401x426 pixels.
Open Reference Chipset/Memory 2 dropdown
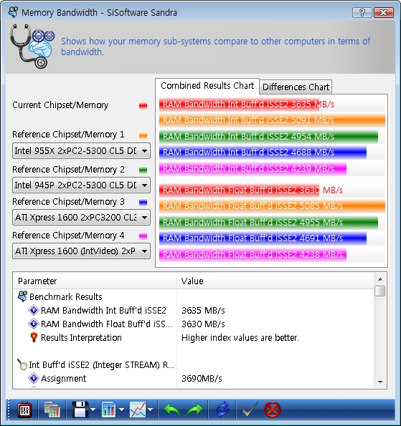coord(81,185)
